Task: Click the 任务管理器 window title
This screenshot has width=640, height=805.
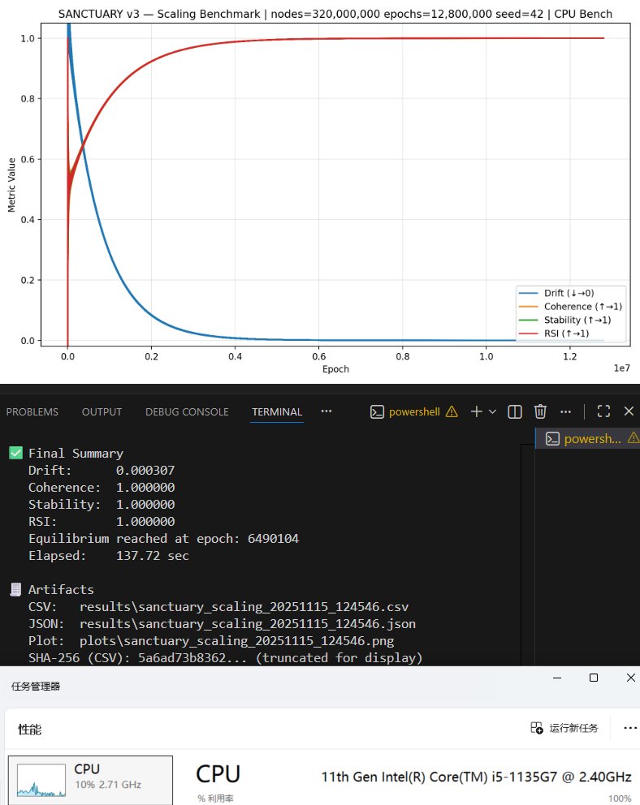Action: 36,687
